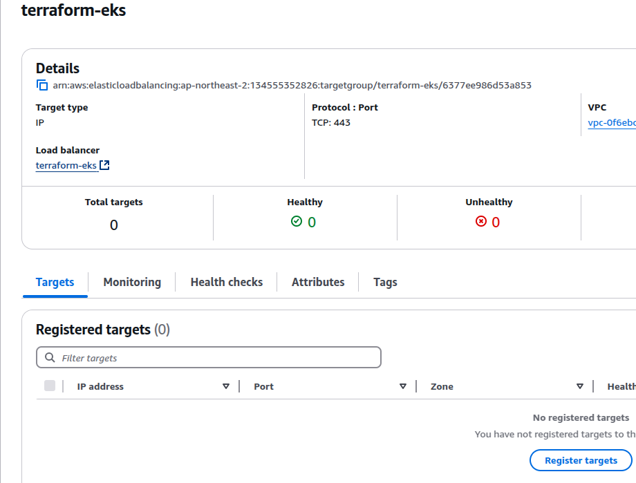Click the search magnifier in Filter targets
The width and height of the screenshot is (636, 483).
pos(50,357)
